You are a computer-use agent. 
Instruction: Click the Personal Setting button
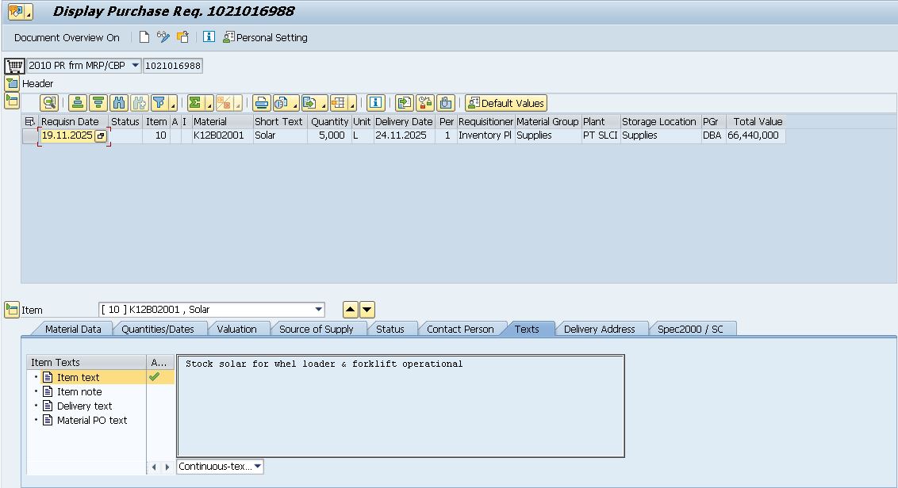265,37
